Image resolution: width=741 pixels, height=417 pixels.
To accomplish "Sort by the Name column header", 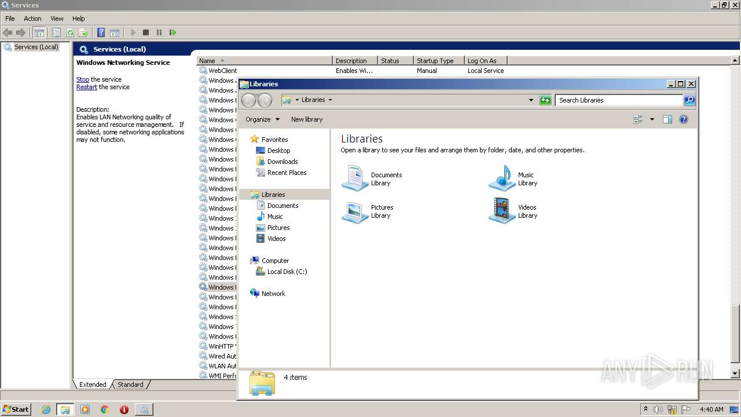I will click(x=265, y=61).
